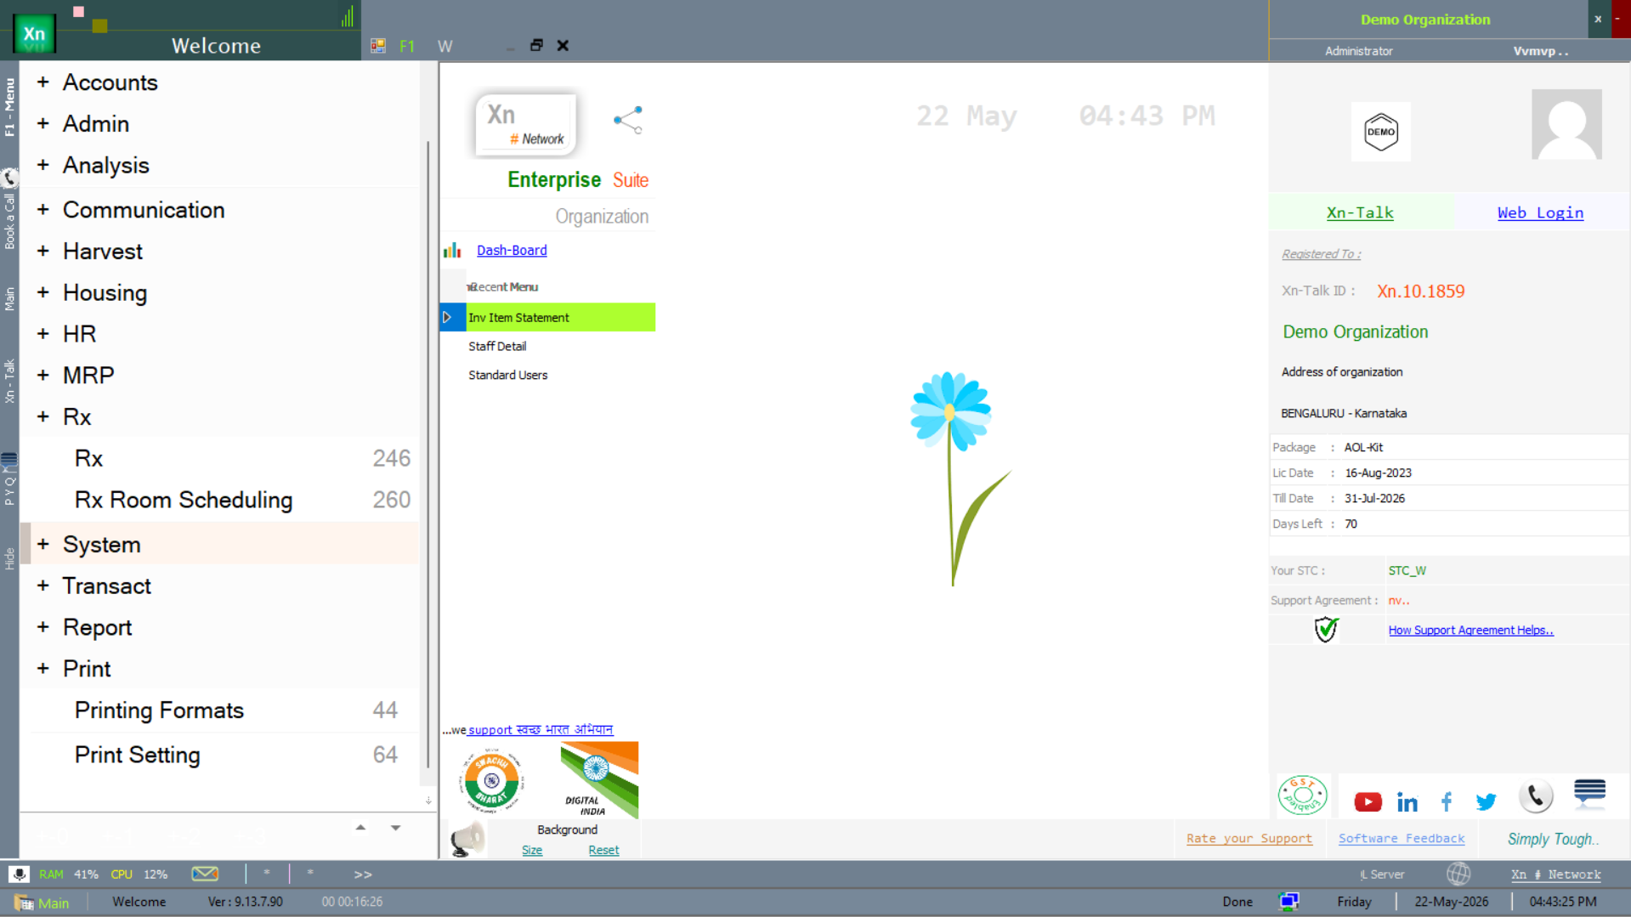
Task: Open the LinkedIn icon
Action: coord(1407,801)
